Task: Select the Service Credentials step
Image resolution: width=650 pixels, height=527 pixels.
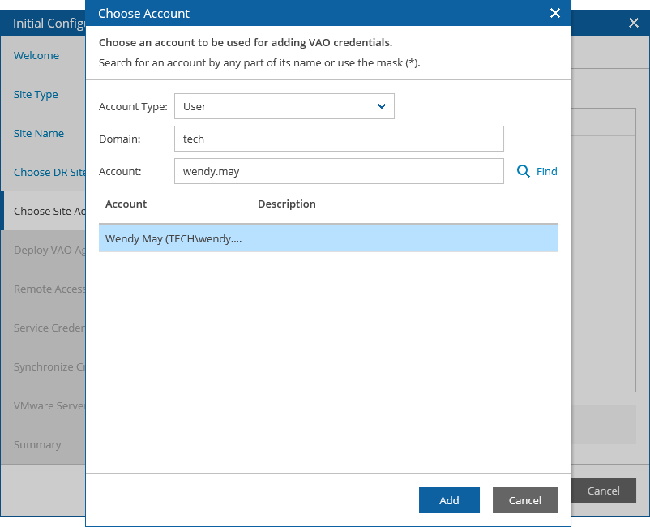Action: (x=49, y=328)
